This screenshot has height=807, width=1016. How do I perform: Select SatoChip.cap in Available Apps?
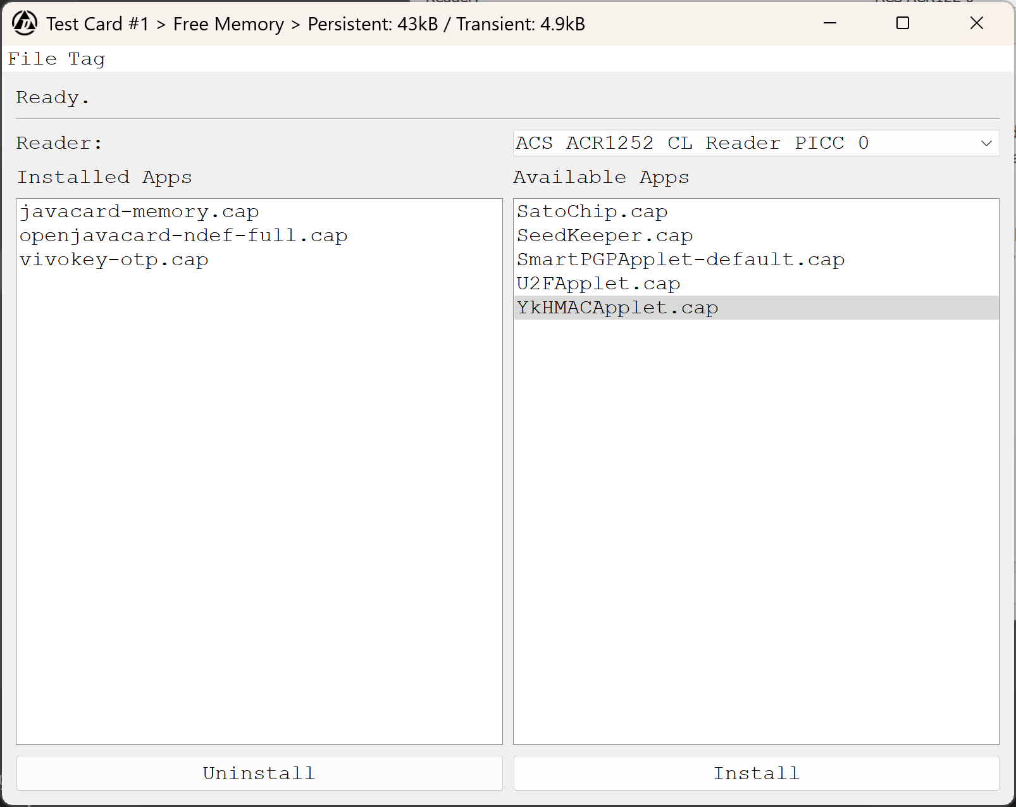(756, 211)
